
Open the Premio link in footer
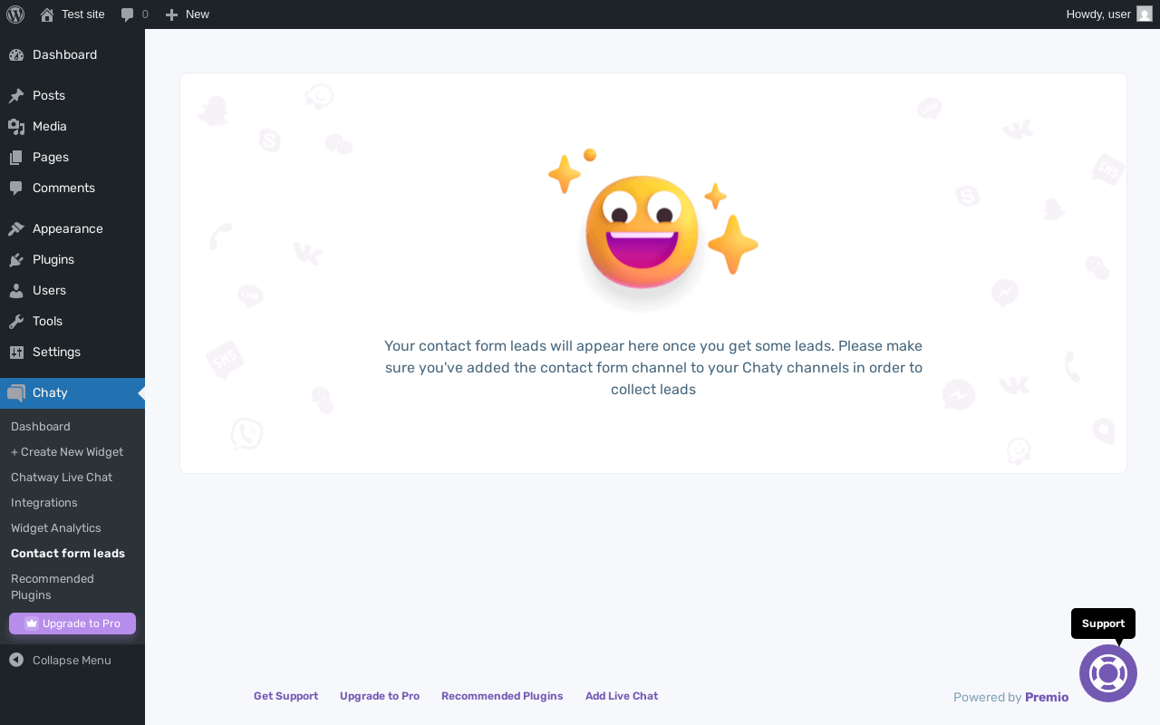tap(1047, 697)
